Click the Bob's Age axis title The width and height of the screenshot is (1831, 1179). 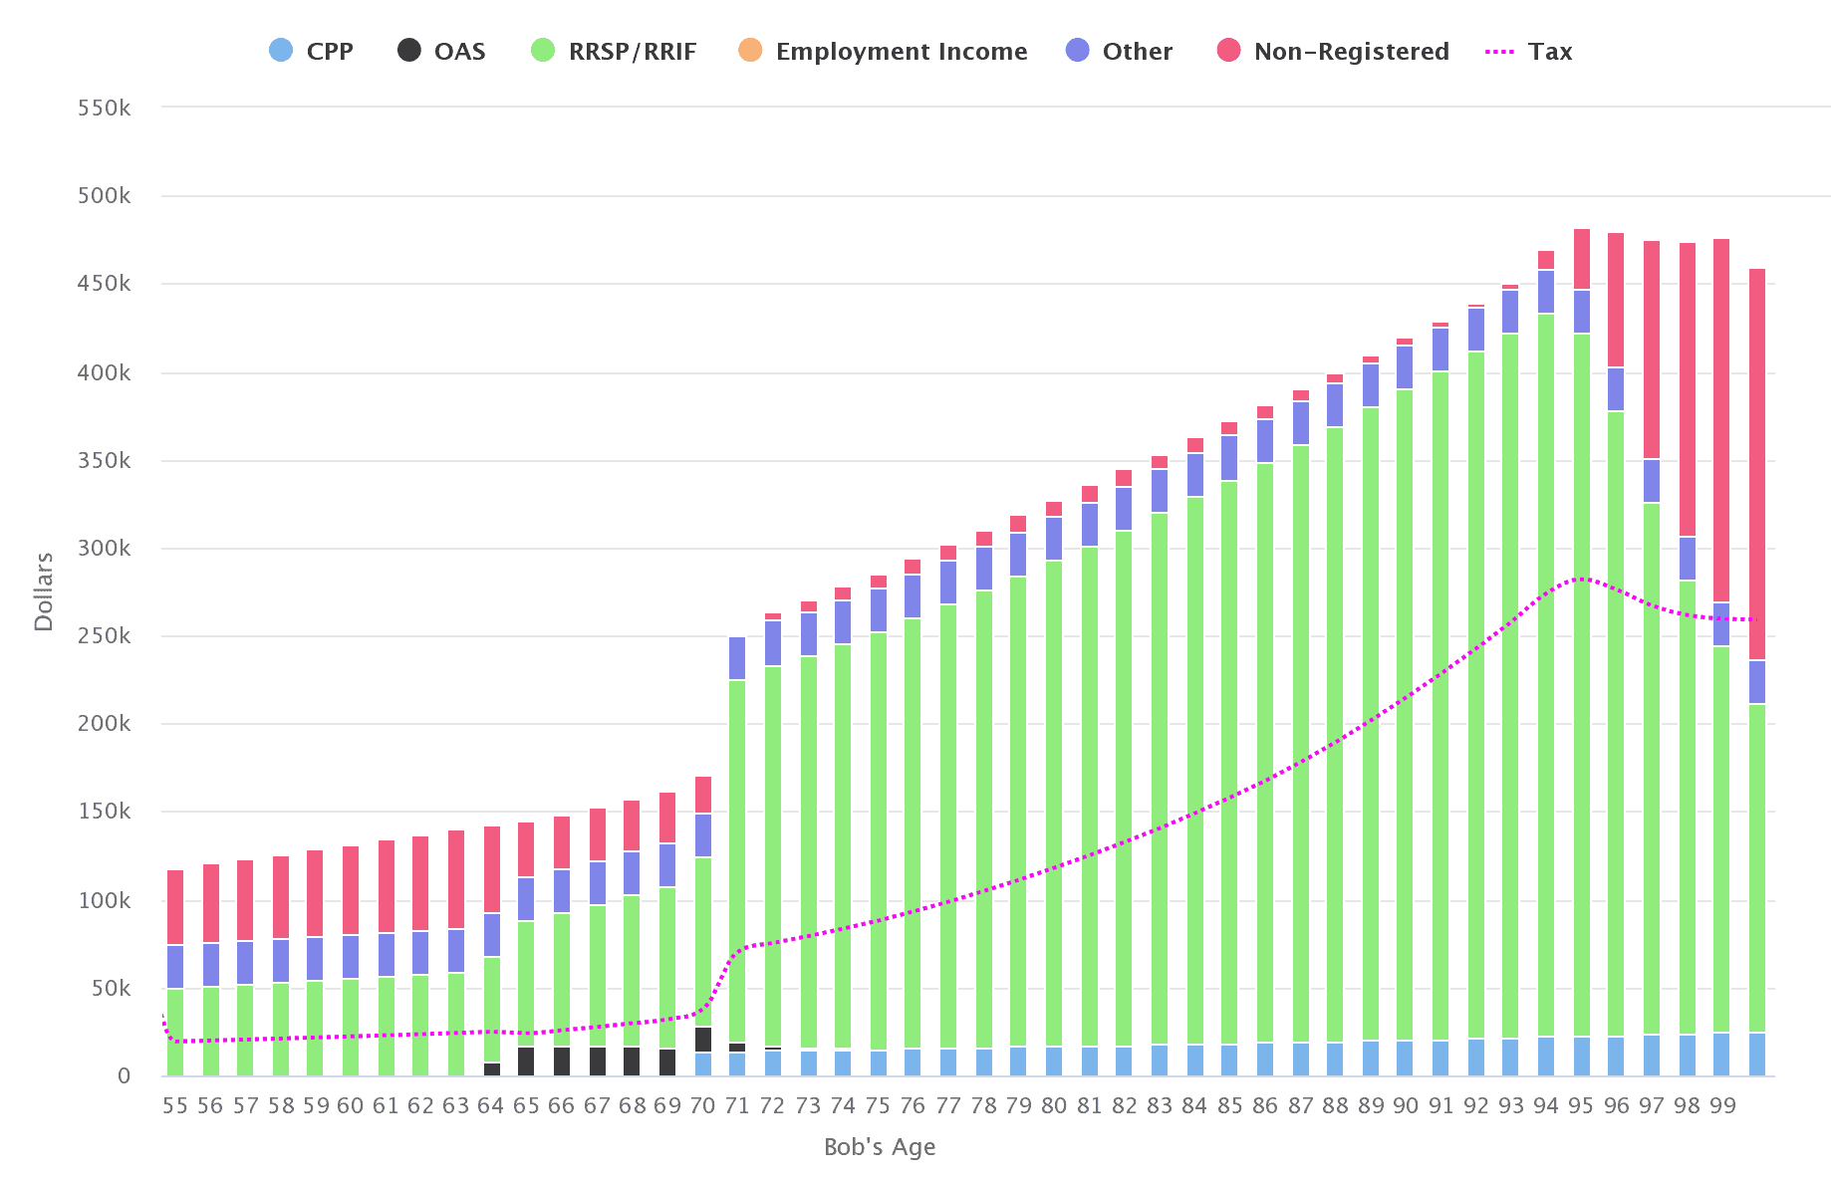pyautogui.click(x=880, y=1147)
